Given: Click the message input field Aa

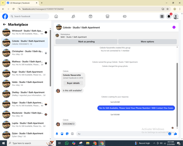Looking at the screenshot, I should point(122,134).
